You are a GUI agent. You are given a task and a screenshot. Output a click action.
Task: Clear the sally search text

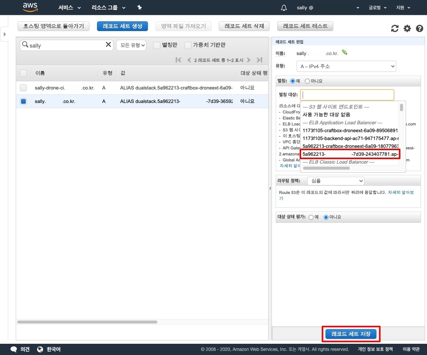(109, 45)
